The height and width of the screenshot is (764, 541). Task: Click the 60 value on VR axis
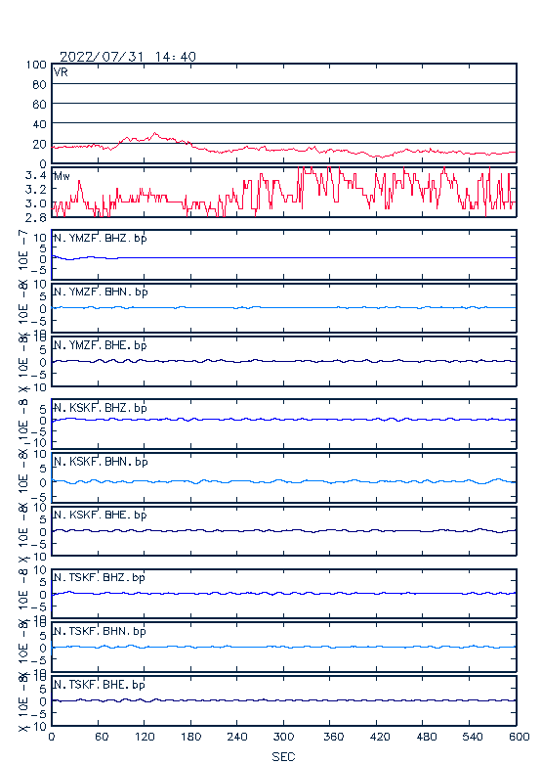pyautogui.click(x=39, y=105)
